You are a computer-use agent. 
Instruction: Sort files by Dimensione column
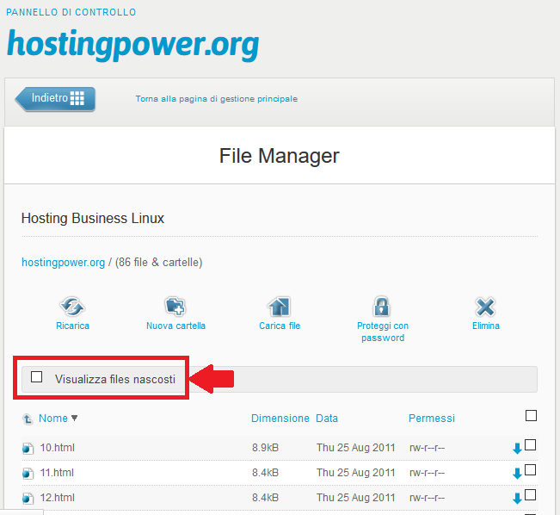[280, 419]
